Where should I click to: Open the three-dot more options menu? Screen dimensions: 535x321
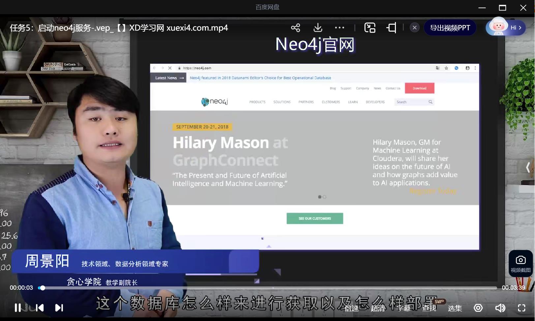[339, 28]
